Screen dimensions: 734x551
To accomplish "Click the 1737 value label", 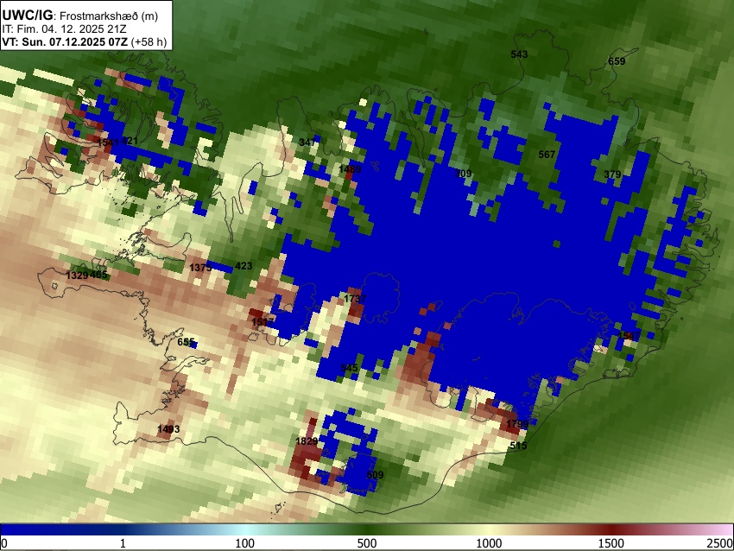I will 355,298.
